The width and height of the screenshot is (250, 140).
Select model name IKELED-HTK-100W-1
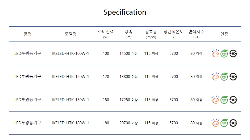pos(70,53)
